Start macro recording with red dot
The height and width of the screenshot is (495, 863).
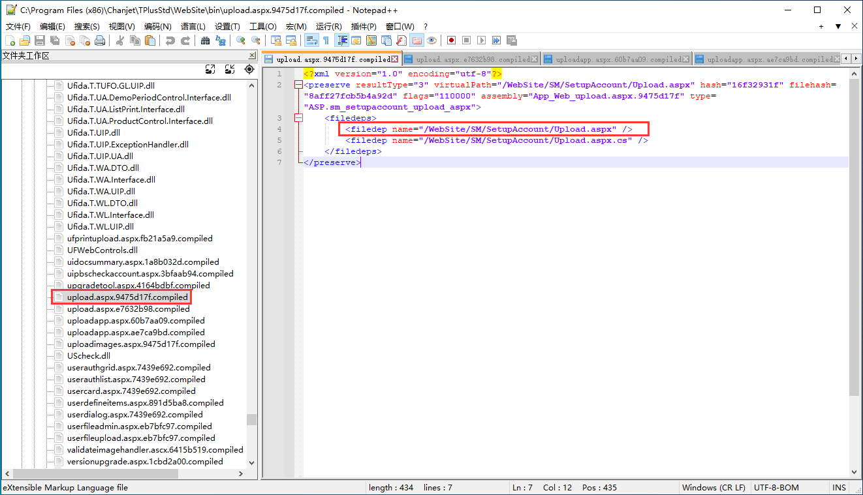(x=451, y=40)
